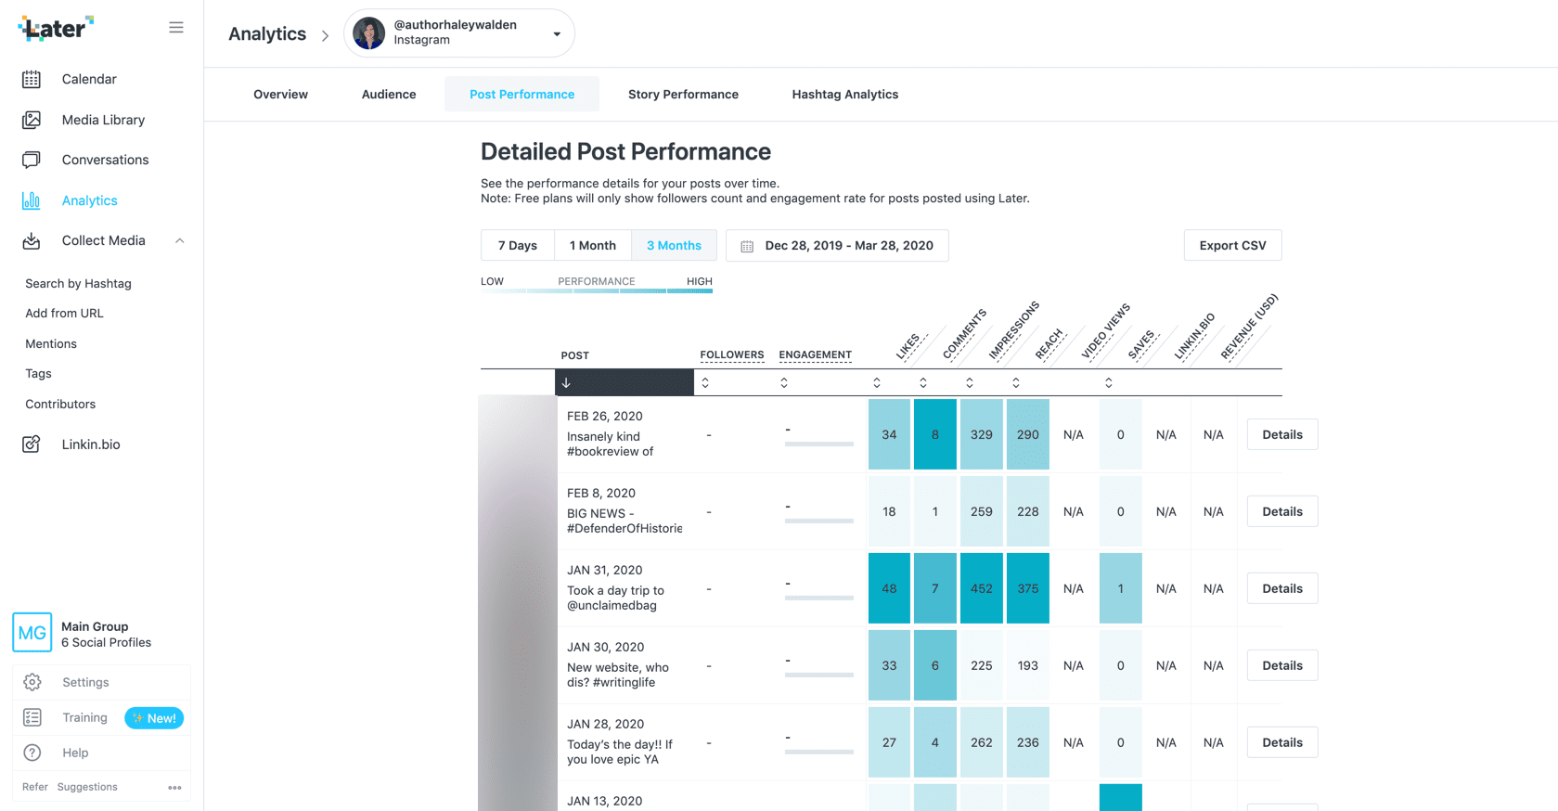This screenshot has width=1558, height=811.
Task: Open Details for Jan 28, 2020 post
Action: (1282, 742)
